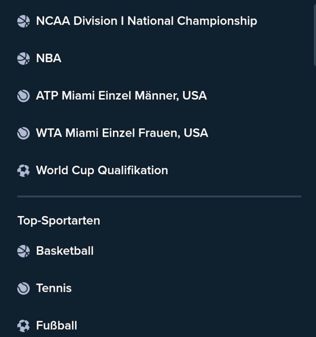This screenshot has width=316, height=337.
Task: Open the NBA league link
Action: pyautogui.click(x=49, y=58)
